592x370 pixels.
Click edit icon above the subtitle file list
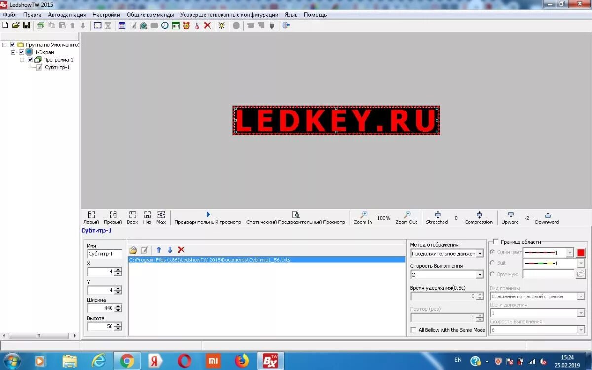click(x=144, y=250)
